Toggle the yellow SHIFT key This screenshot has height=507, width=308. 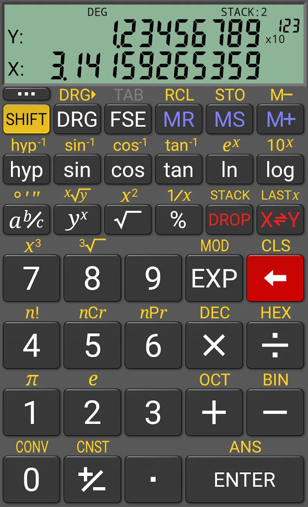pyautogui.click(x=26, y=119)
